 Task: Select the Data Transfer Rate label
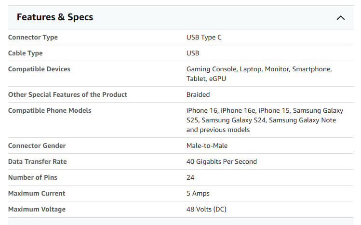(x=38, y=162)
